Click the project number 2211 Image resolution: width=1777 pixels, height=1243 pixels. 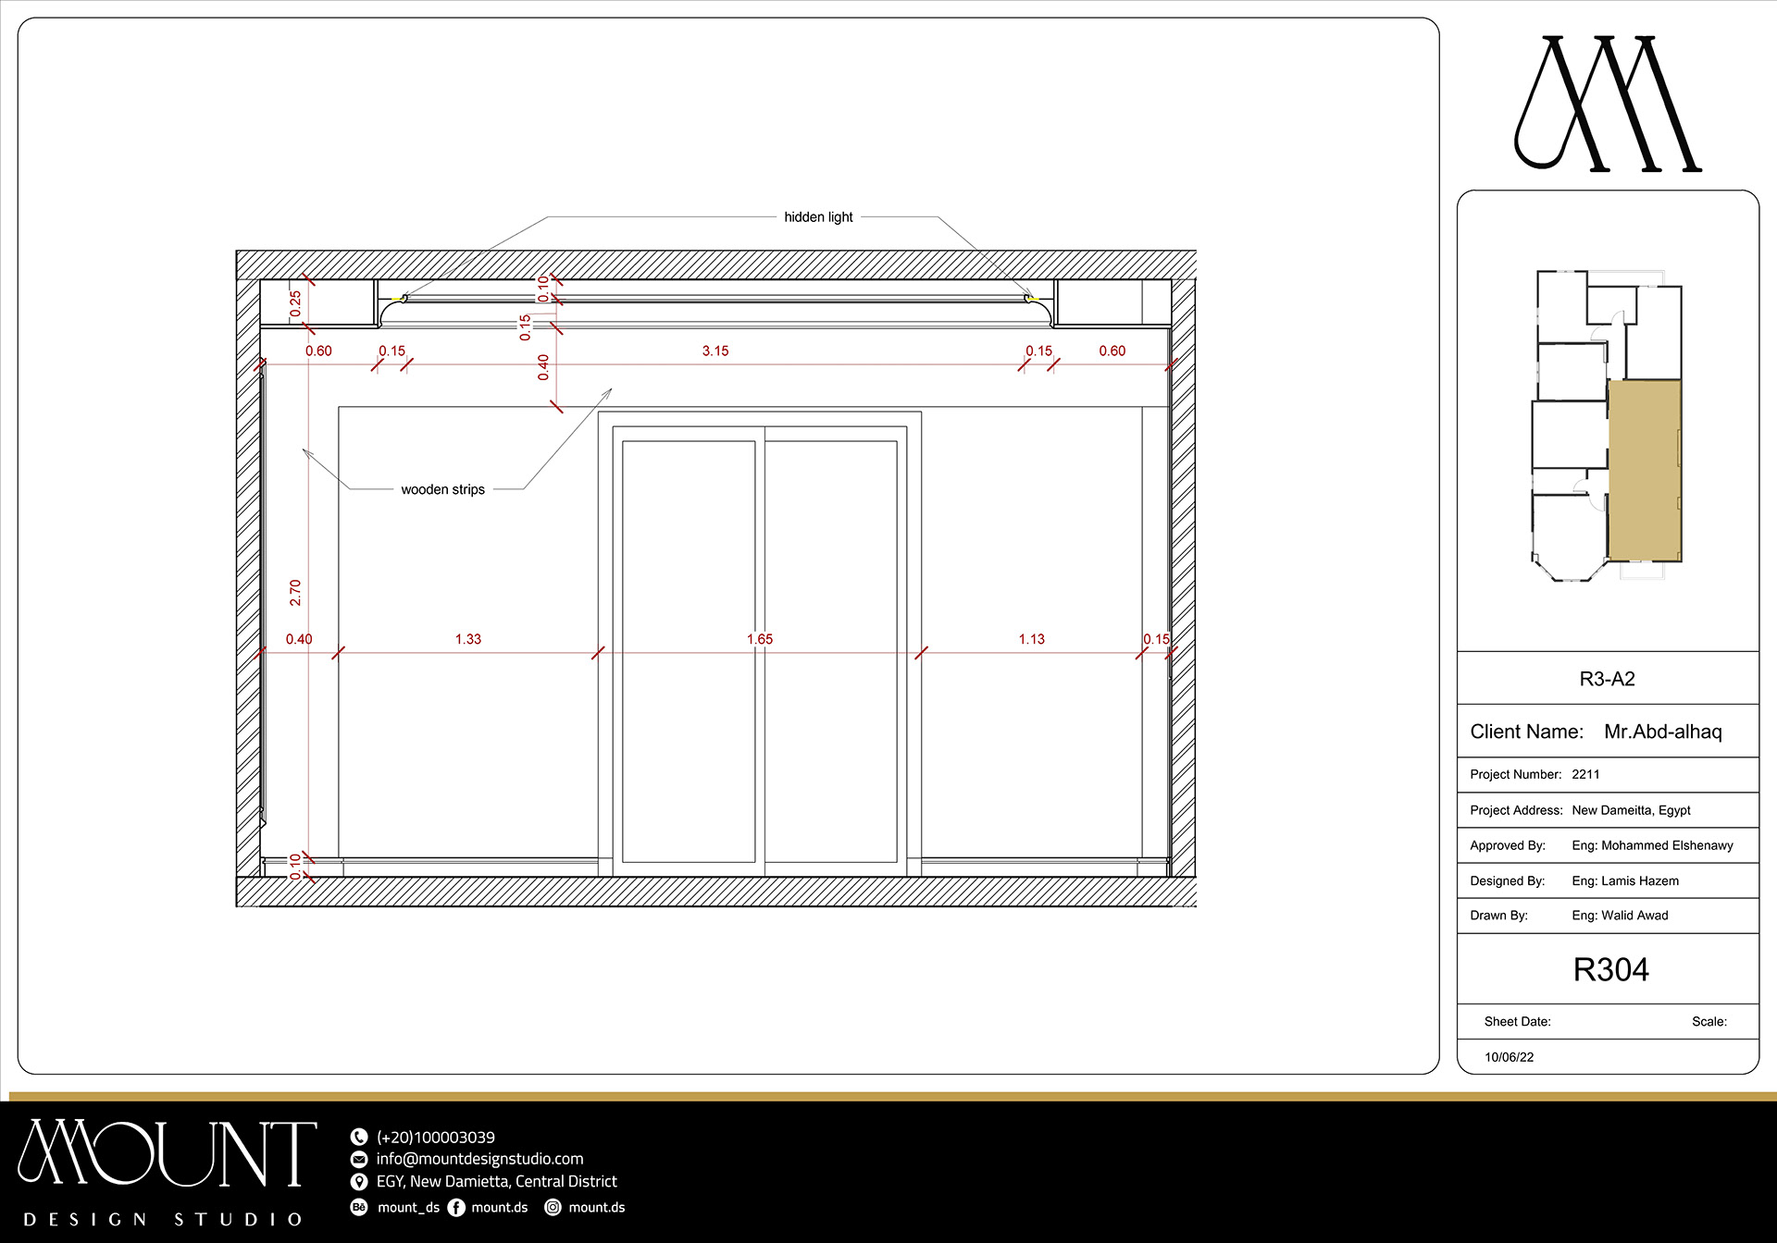coord(1585,774)
